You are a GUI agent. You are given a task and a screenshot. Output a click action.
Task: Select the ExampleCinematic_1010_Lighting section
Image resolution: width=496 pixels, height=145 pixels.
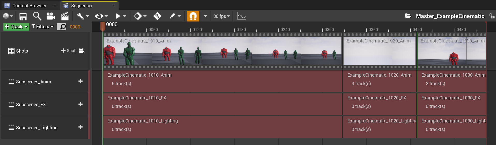tap(223, 127)
